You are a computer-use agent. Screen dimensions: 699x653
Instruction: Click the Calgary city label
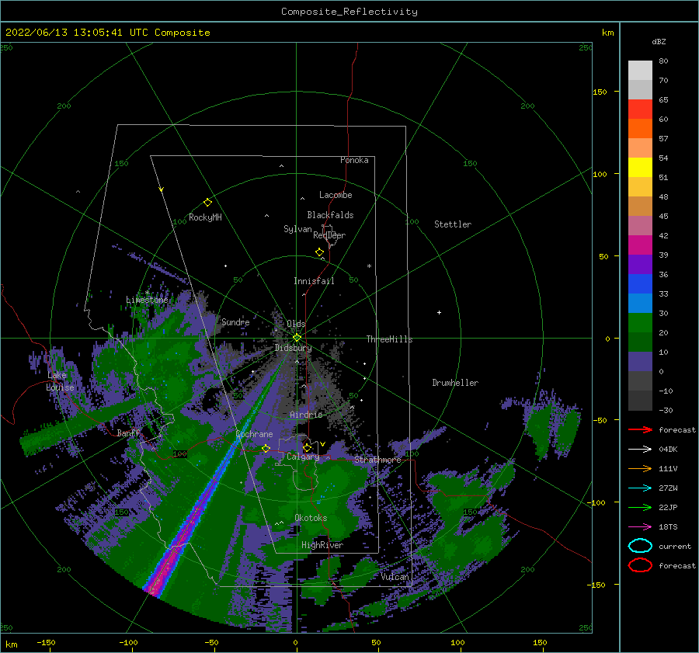point(303,457)
